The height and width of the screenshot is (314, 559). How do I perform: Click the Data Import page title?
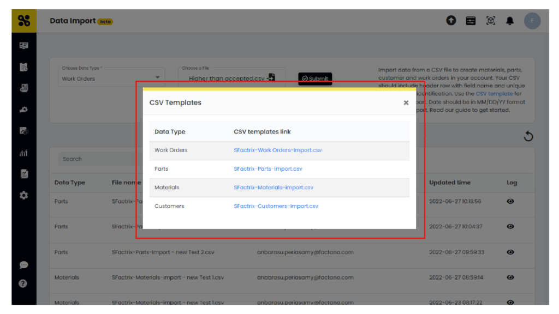73,21
